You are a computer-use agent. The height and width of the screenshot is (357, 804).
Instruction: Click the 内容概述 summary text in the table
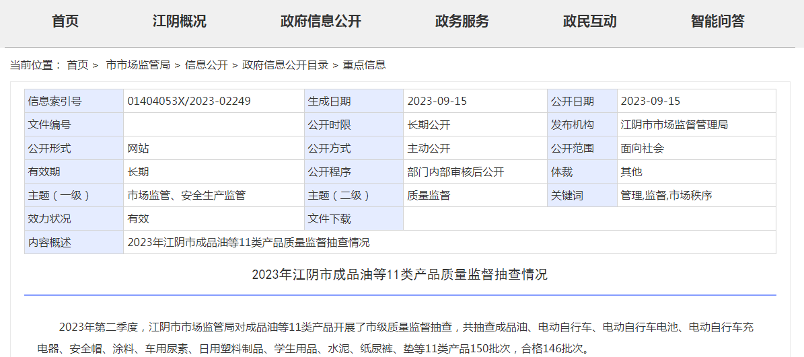click(x=248, y=243)
